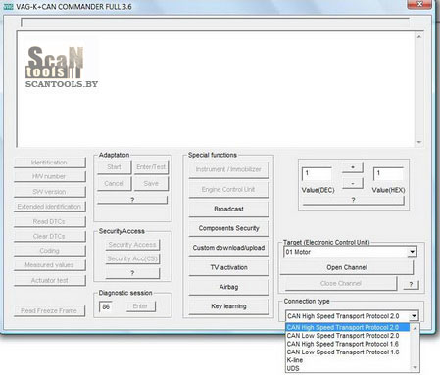Click the VAG-K+CAN Commander title bar icon

coord(8,6)
